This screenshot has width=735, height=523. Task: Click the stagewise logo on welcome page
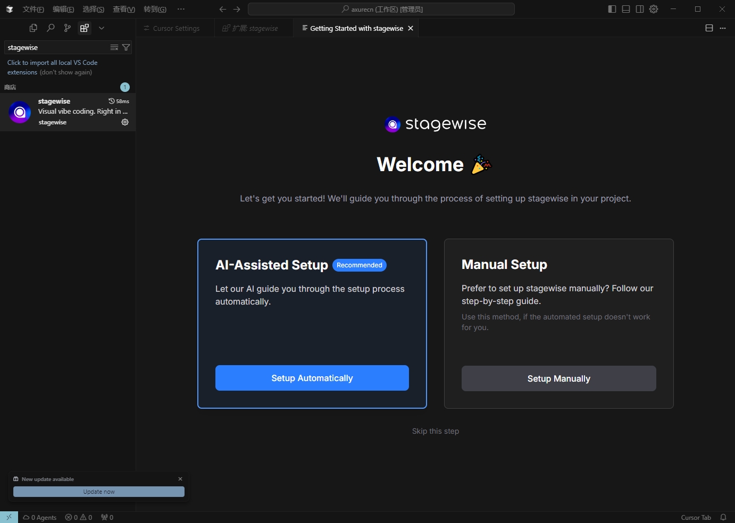tap(436, 124)
